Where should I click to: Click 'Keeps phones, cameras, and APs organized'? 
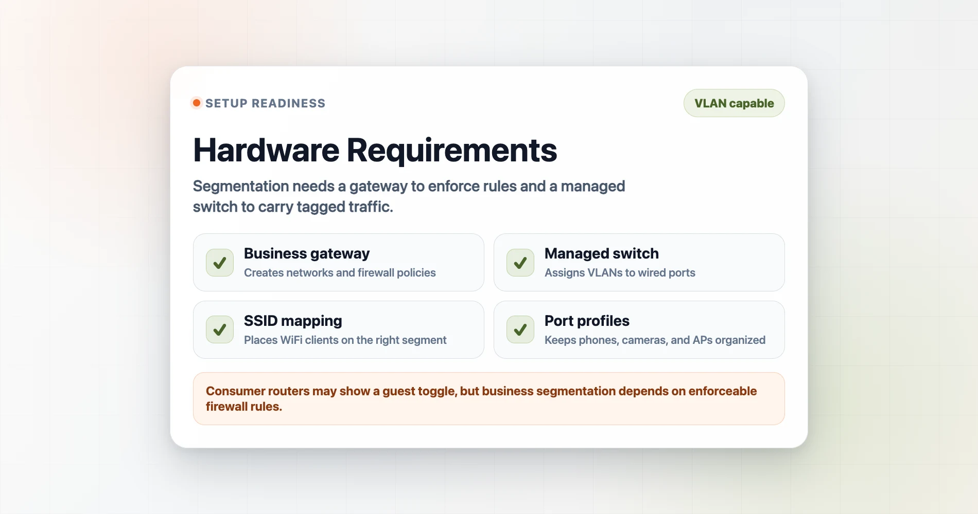pos(655,340)
